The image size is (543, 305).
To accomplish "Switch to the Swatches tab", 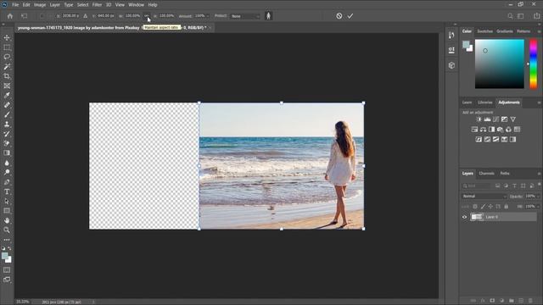I will 484,31.
